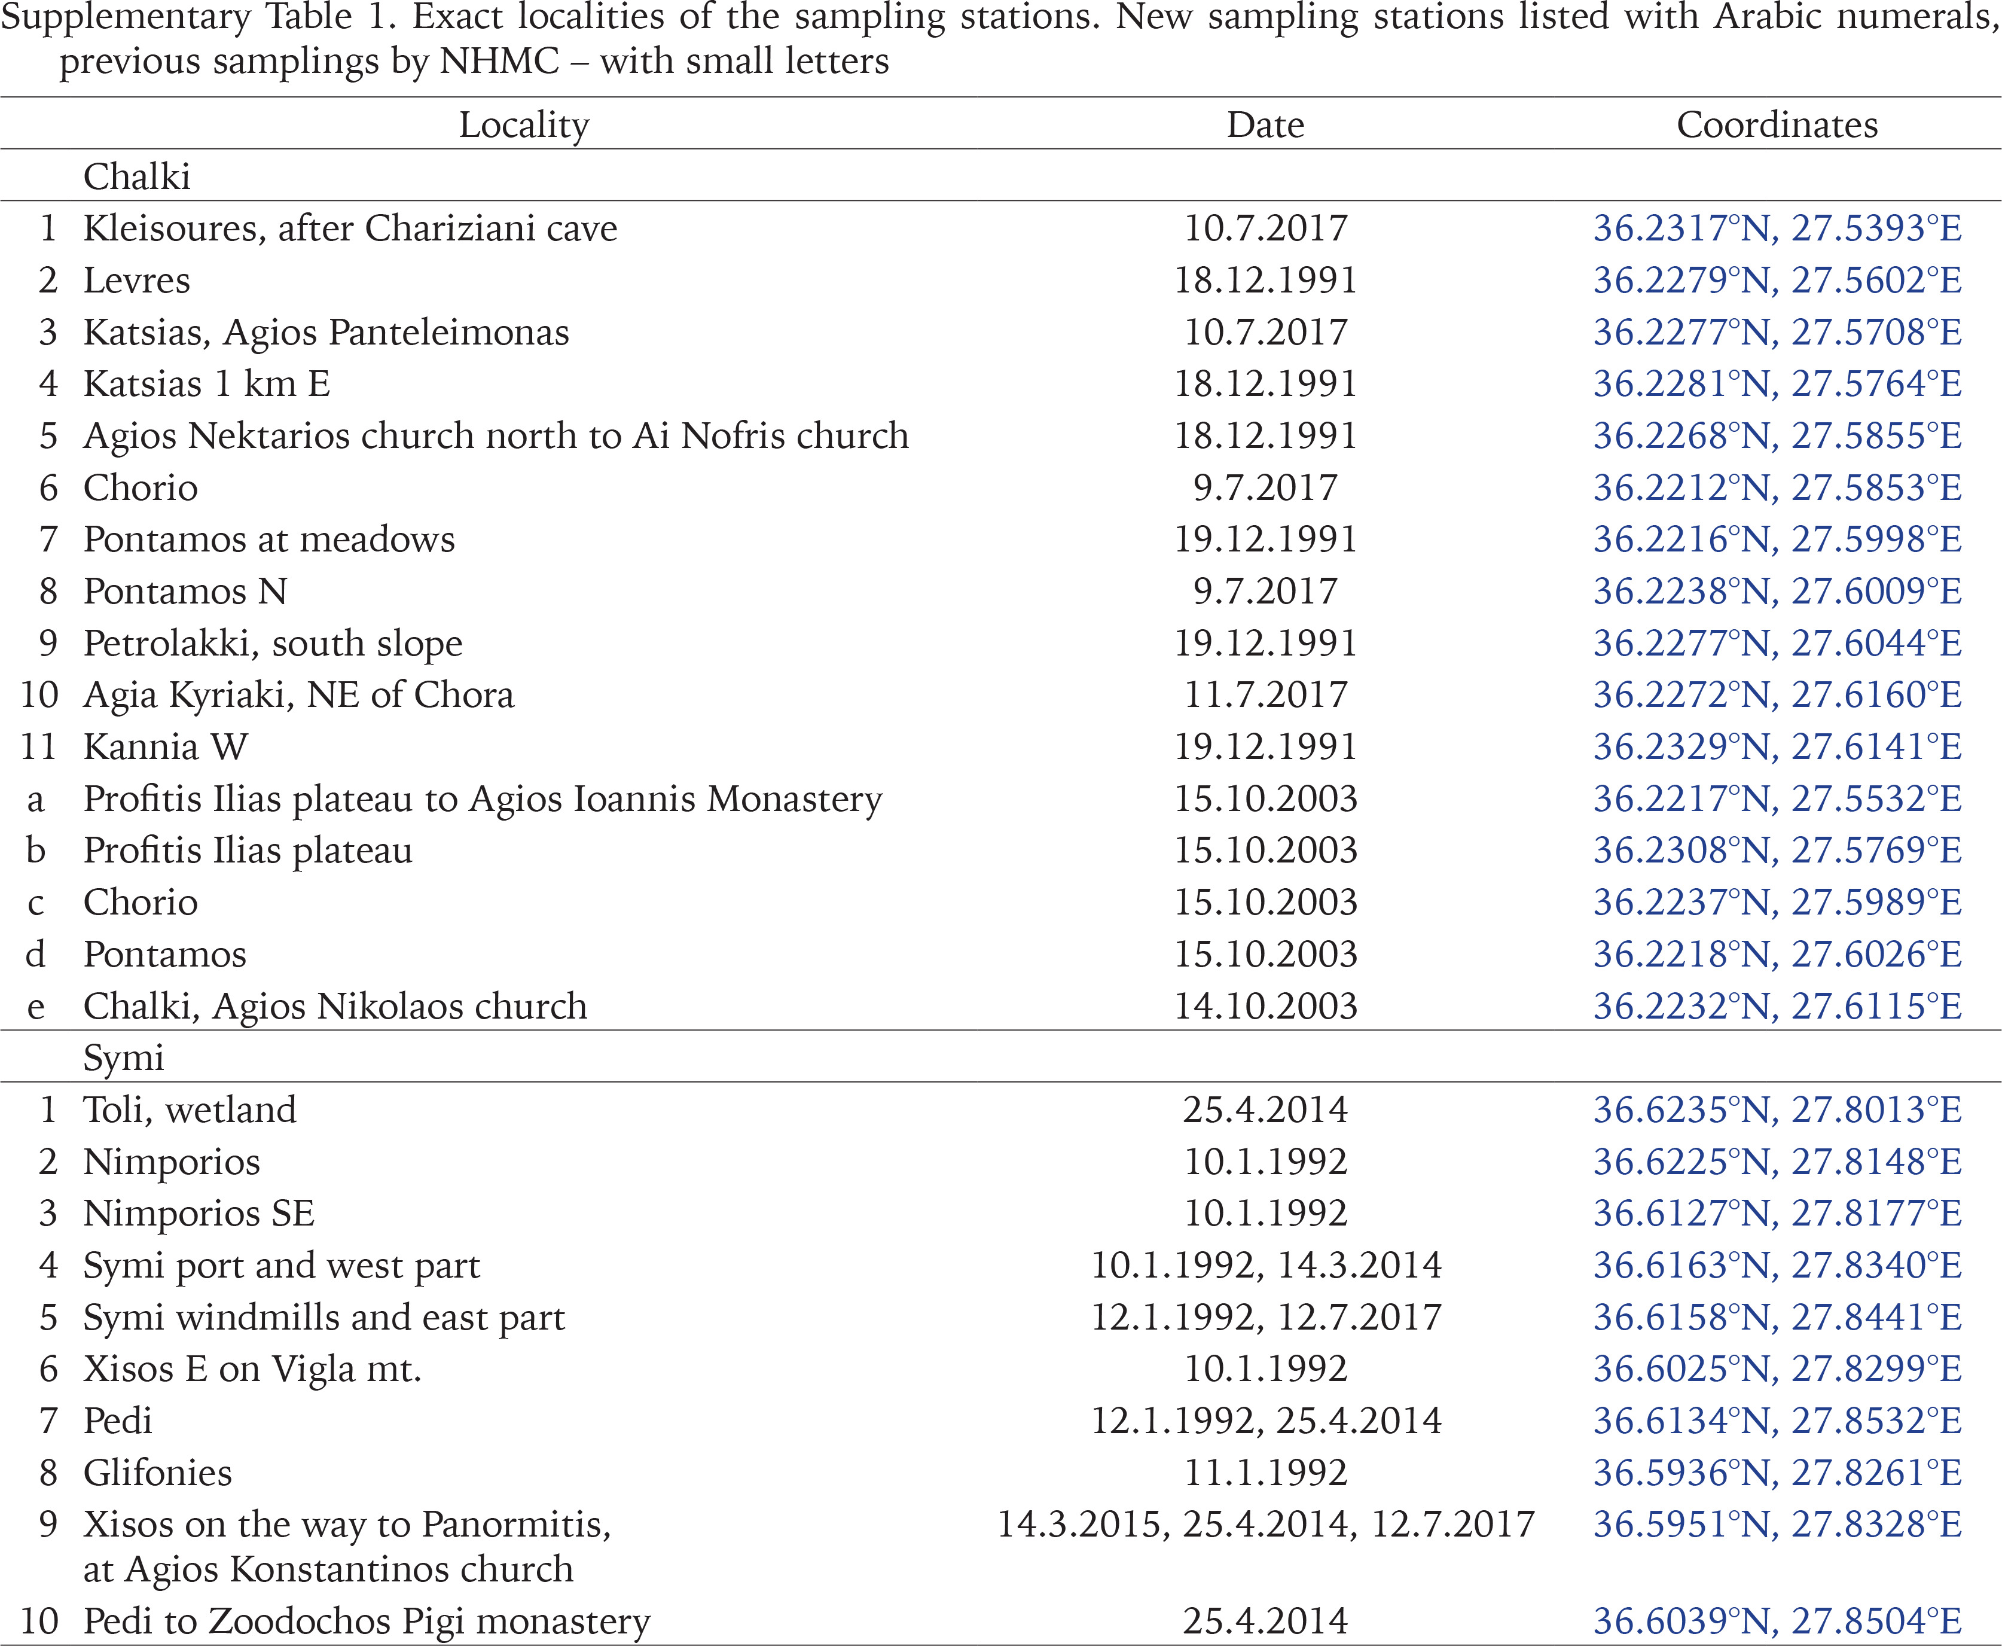Select dates 12.1.1992, 25.4.2014

click(1265, 1422)
